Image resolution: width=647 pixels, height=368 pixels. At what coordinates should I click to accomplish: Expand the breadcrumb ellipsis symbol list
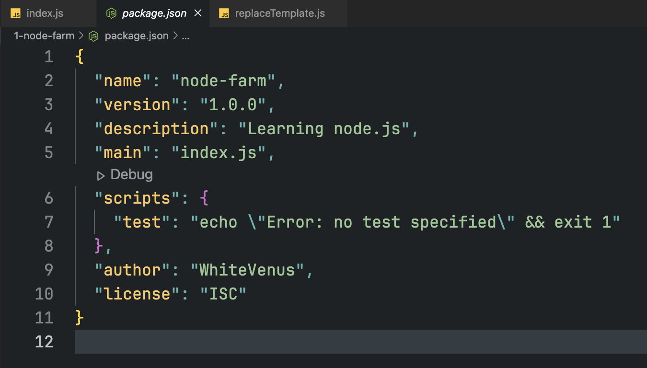[186, 36]
